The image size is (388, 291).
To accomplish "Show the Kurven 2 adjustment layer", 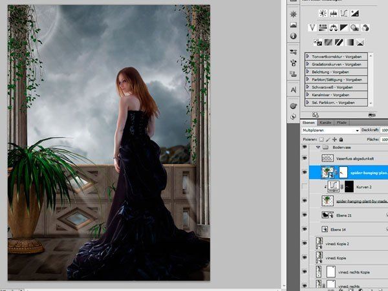I will click(x=305, y=186).
